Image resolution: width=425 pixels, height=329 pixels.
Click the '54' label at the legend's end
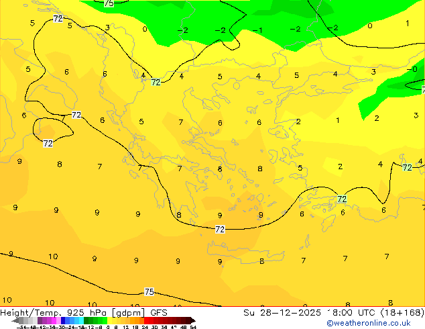tap(193, 328)
